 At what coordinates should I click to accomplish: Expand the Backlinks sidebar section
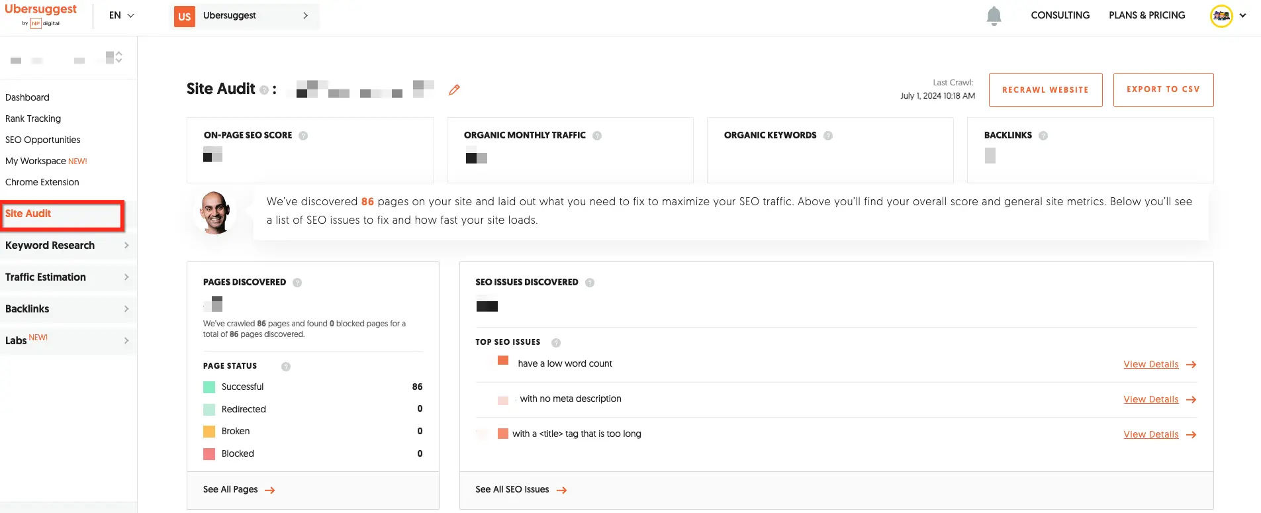(x=68, y=309)
